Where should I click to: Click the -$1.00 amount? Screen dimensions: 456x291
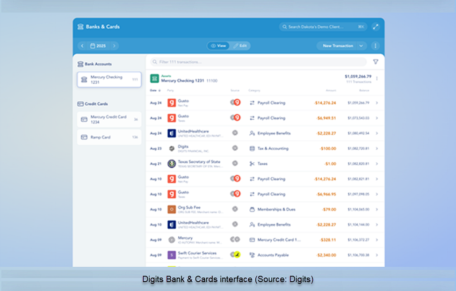[x=330, y=164]
